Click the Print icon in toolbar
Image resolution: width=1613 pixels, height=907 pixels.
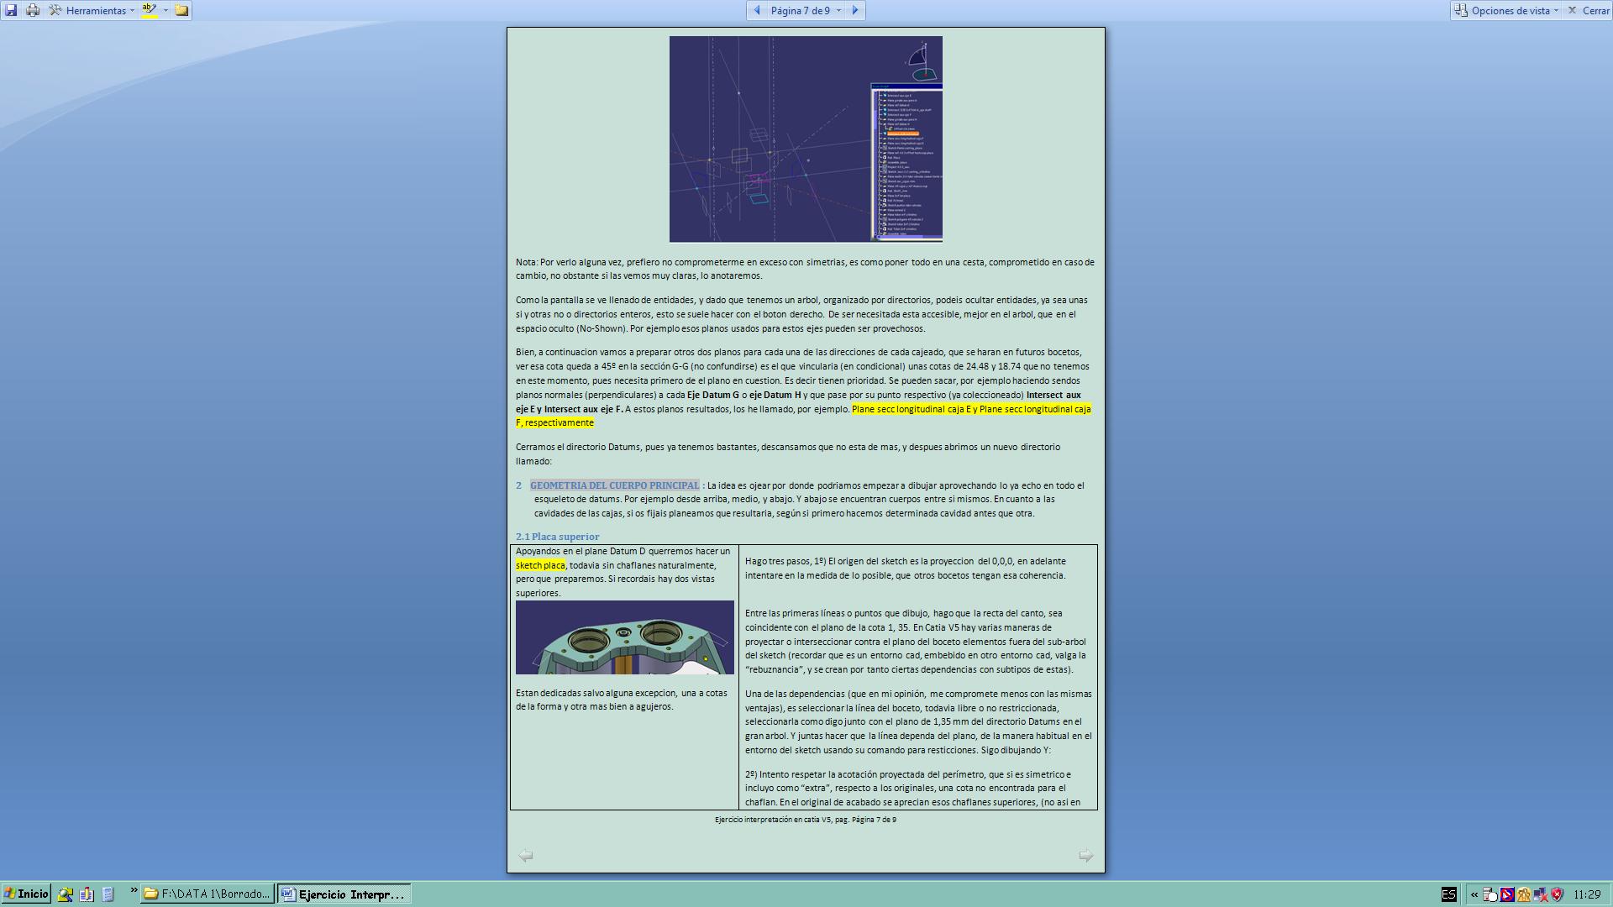point(33,10)
